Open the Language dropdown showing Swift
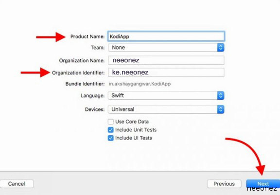Screen dimensions: 280x195 click(x=166, y=95)
